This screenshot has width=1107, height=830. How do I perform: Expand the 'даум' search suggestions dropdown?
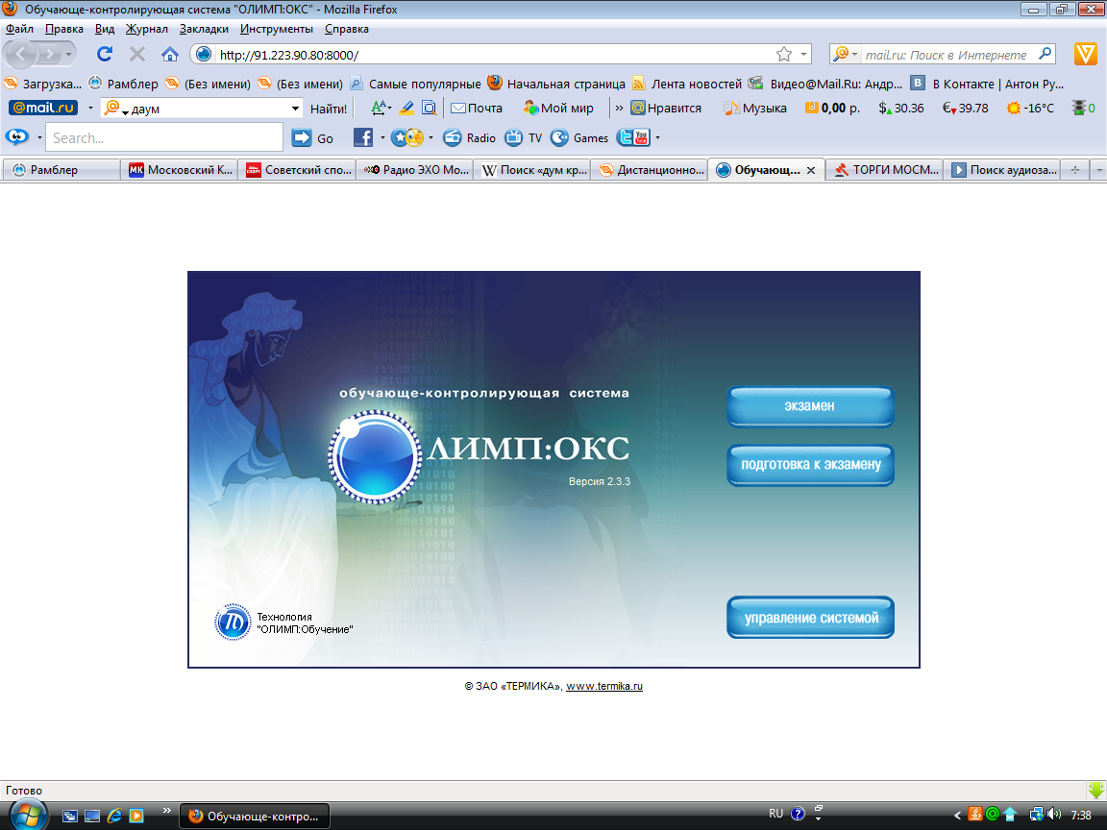(295, 109)
